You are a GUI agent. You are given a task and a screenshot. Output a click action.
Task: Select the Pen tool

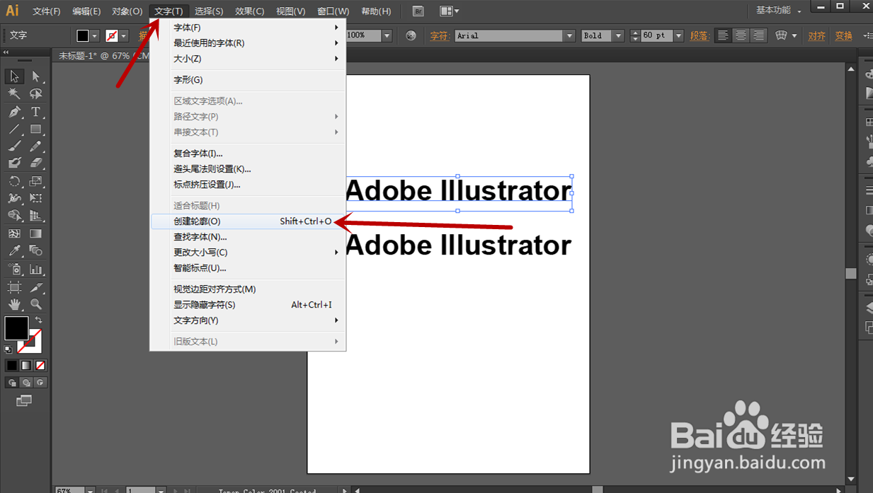point(14,112)
